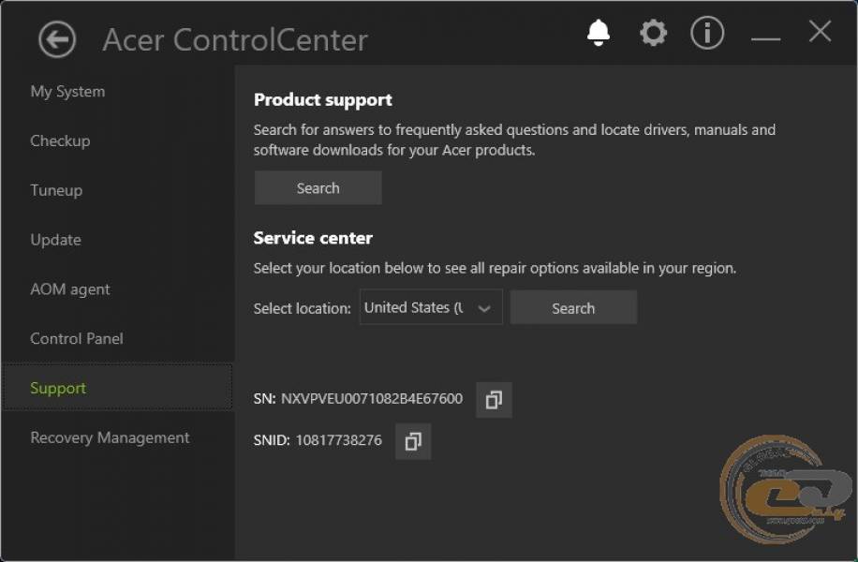
Task: Select the Support sidebar item
Action: click(118, 388)
